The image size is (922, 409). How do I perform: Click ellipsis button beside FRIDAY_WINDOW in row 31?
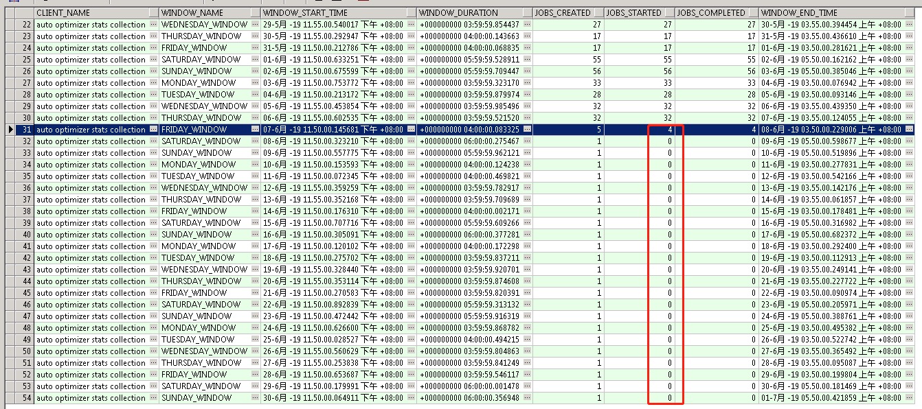coord(255,130)
